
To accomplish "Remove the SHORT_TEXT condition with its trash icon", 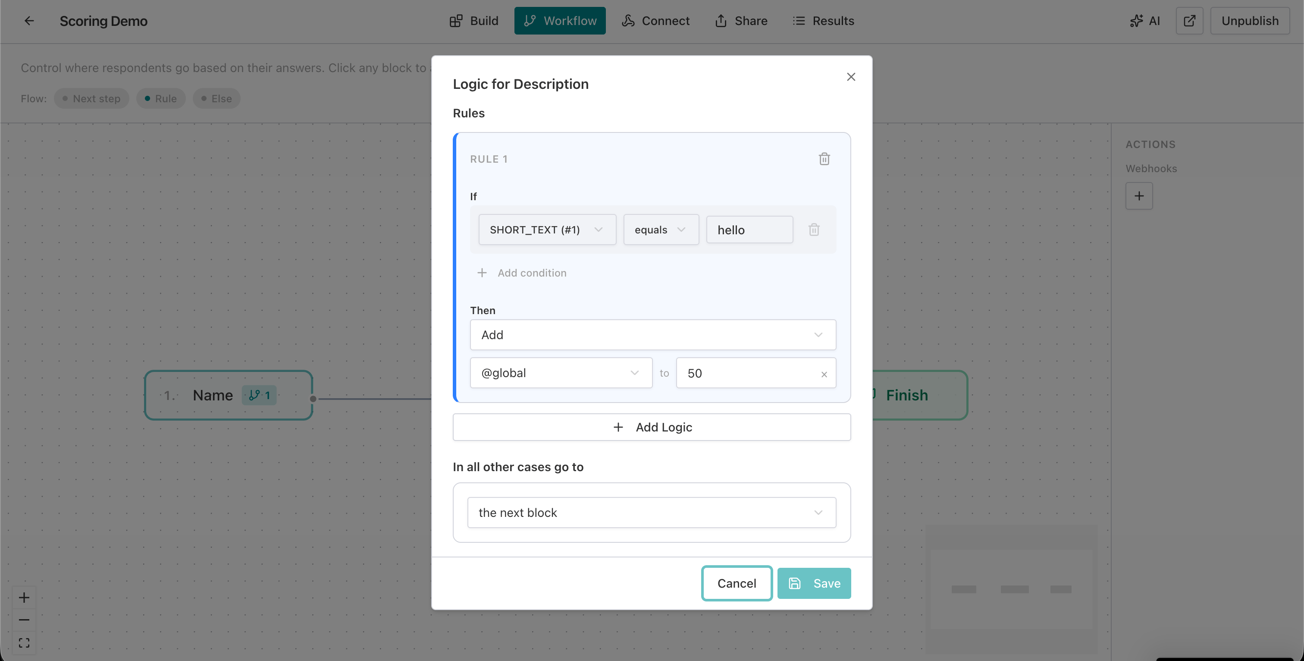I will 814,230.
